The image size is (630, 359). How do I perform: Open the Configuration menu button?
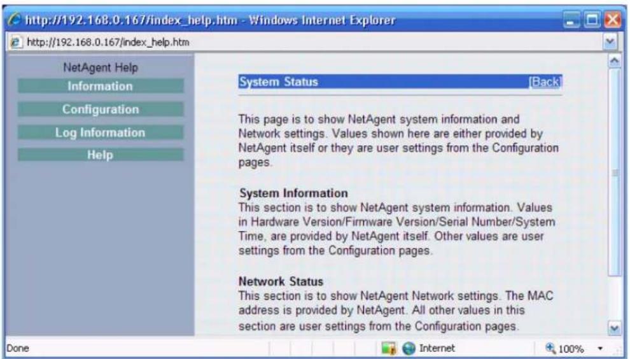pyautogui.click(x=101, y=109)
